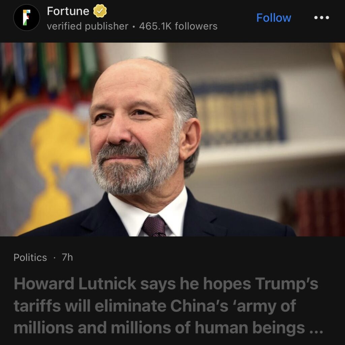The height and width of the screenshot is (345, 345).
Task: Click the dot between Politics and 7h
Action: click(54, 258)
